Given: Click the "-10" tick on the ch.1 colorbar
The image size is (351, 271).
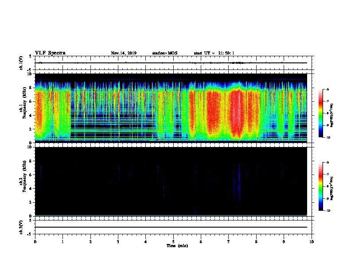Looking at the screenshot, I should tap(328, 138).
